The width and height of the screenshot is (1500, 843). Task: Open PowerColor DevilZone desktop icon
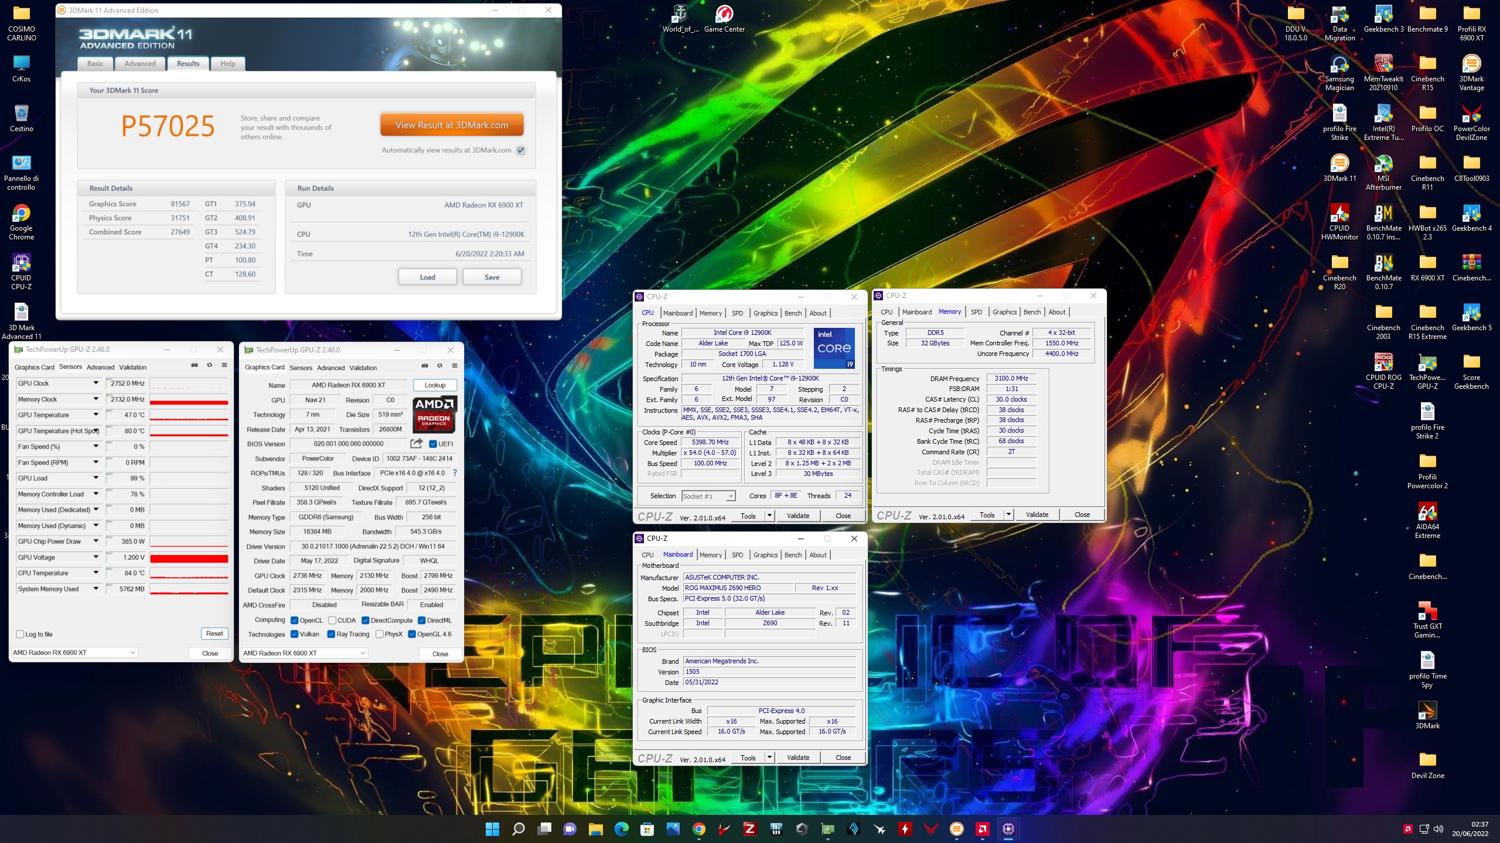click(x=1471, y=123)
